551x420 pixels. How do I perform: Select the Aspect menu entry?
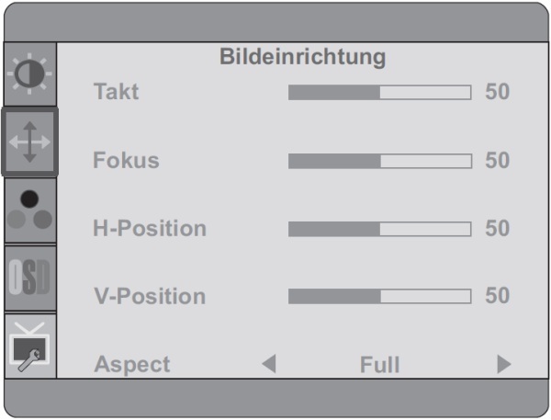tap(132, 365)
